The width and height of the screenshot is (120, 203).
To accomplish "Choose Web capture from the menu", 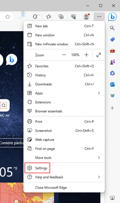I will [64, 140].
